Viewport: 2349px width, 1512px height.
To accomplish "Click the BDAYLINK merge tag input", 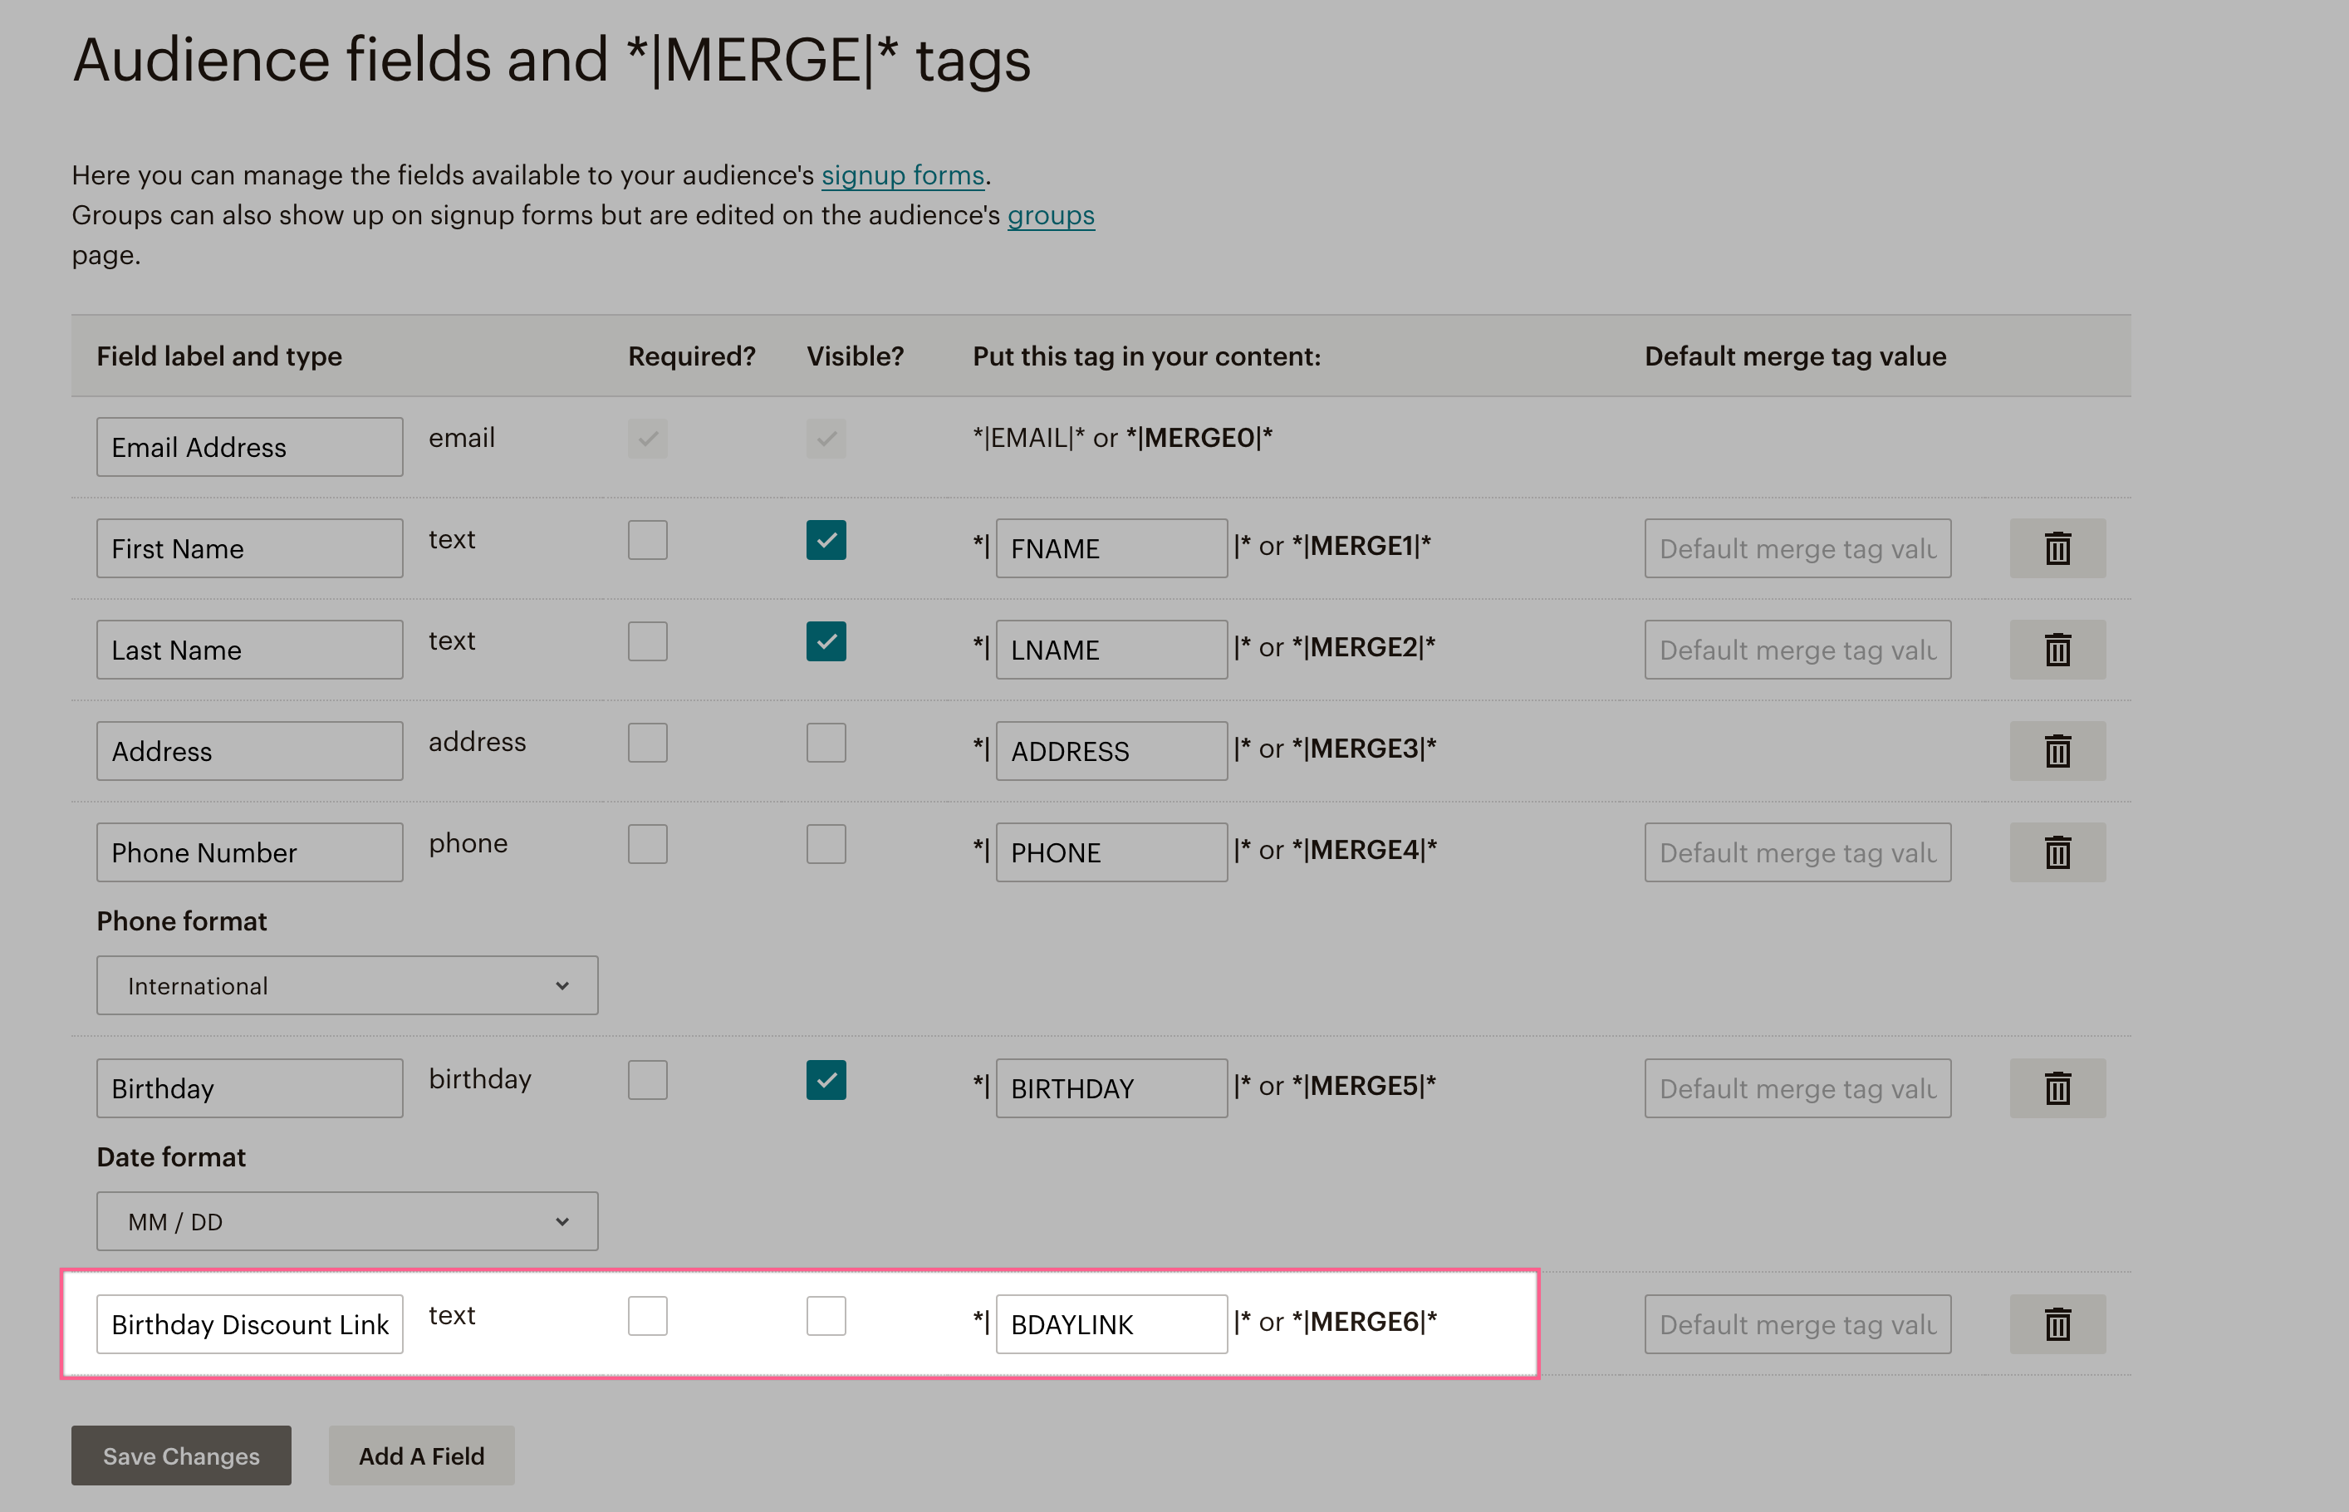I will [x=1111, y=1323].
